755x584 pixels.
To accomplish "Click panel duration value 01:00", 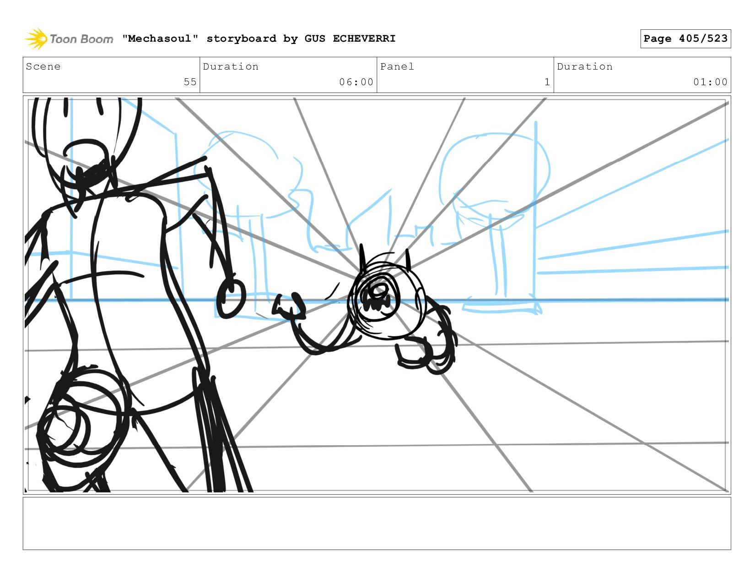I will pos(710,82).
